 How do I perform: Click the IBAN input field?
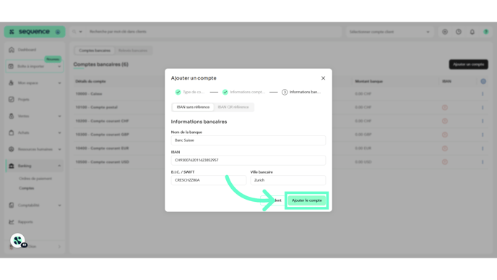(x=248, y=161)
